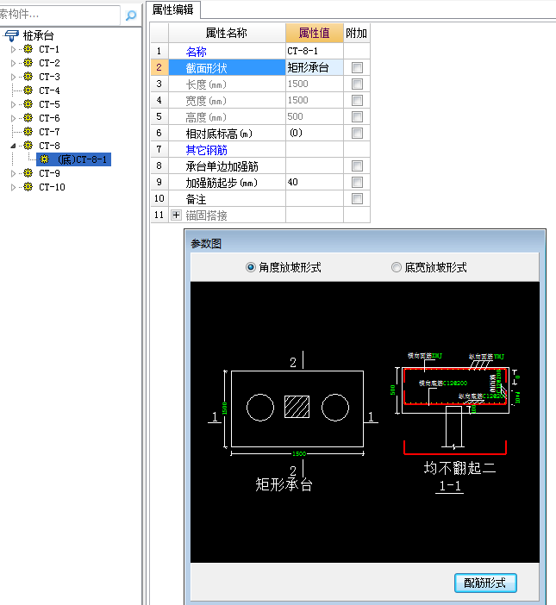Click the 加强筋起步 value 40

(x=315, y=182)
